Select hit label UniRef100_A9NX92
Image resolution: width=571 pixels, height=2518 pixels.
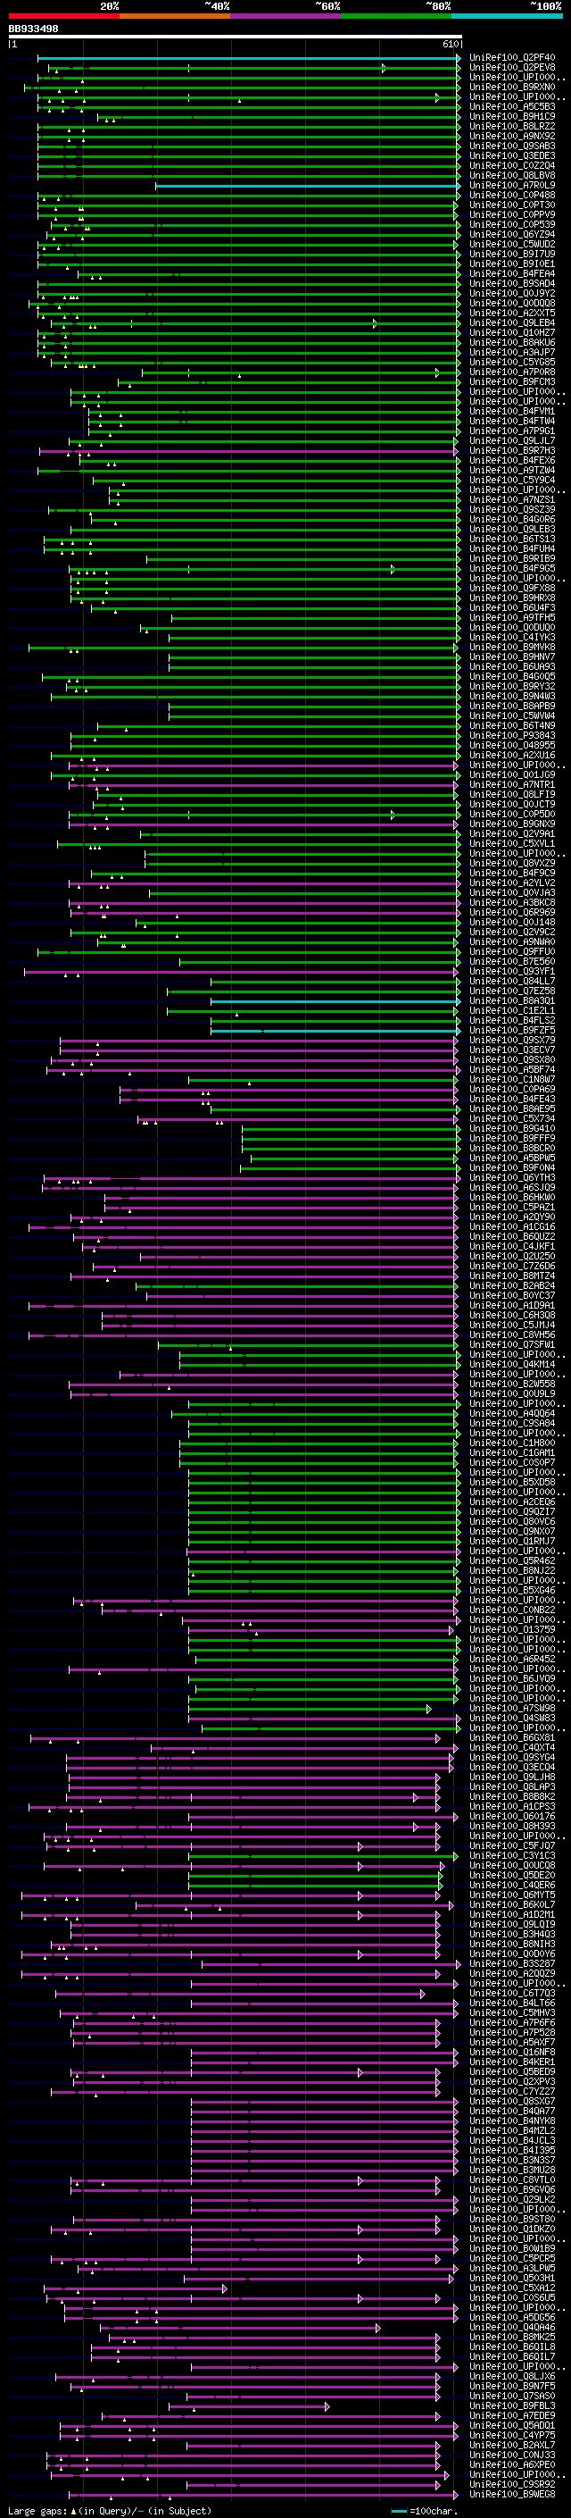coord(512,136)
